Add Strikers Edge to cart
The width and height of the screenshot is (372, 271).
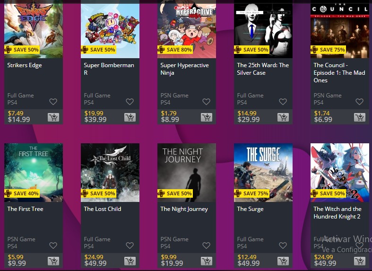tap(53, 117)
